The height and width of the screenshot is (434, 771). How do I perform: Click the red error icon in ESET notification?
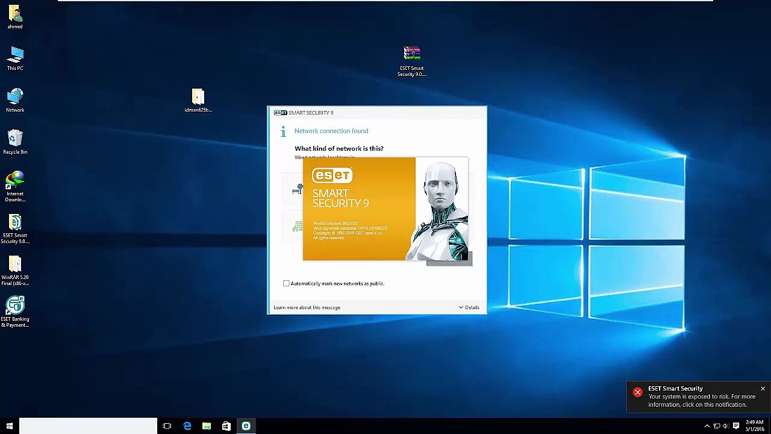[637, 392]
